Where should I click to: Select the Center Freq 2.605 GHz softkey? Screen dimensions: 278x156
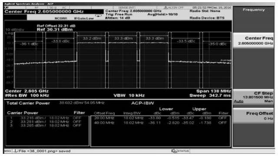[x=254, y=40]
